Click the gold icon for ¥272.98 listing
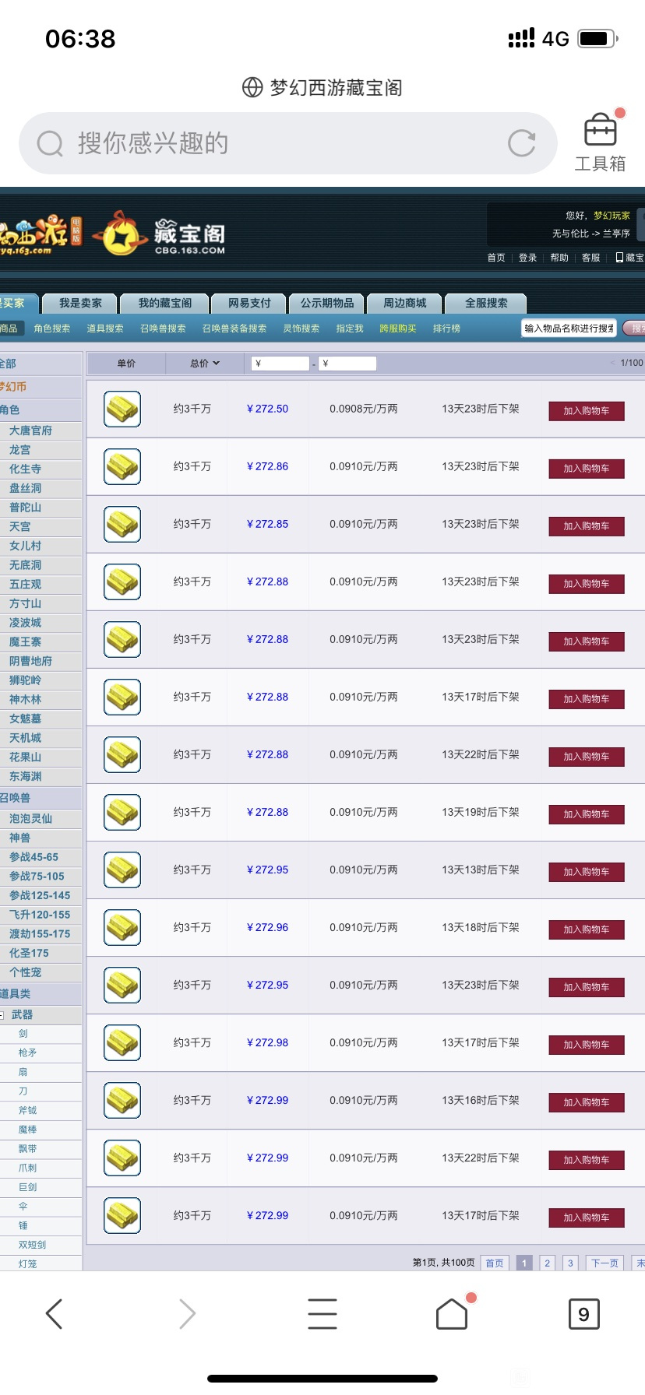Image resolution: width=645 pixels, height=1395 pixels. [122, 1042]
